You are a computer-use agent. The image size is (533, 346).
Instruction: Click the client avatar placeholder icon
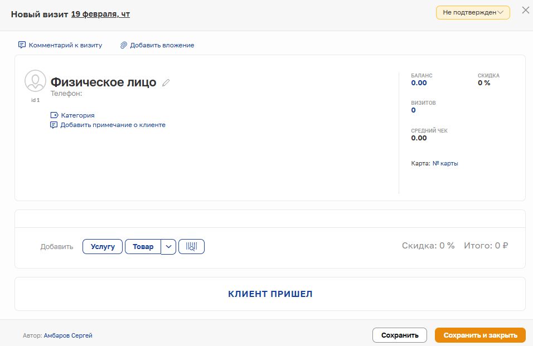35,81
